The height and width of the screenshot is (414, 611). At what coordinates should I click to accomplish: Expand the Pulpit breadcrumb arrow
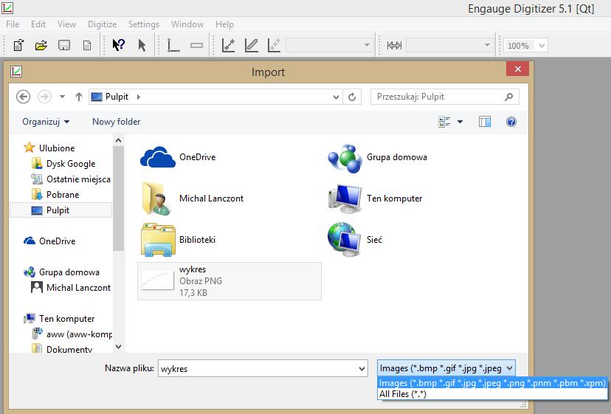coord(138,97)
